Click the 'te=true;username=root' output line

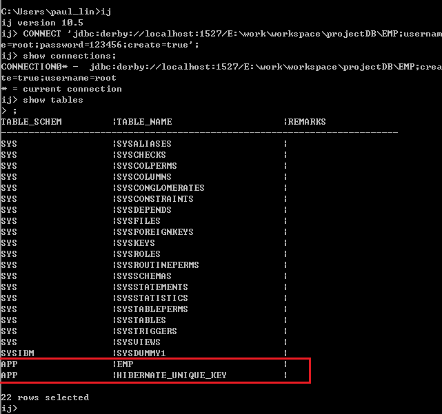(59, 78)
